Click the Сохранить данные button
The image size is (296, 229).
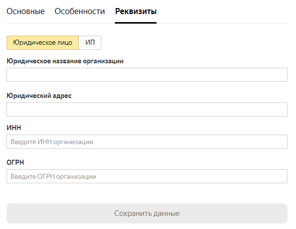[x=147, y=213]
